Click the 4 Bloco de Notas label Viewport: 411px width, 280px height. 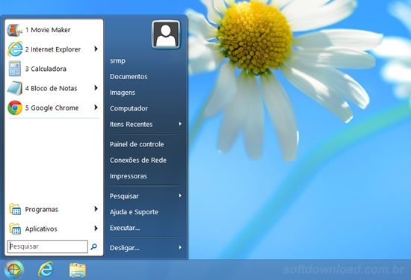pos(51,88)
